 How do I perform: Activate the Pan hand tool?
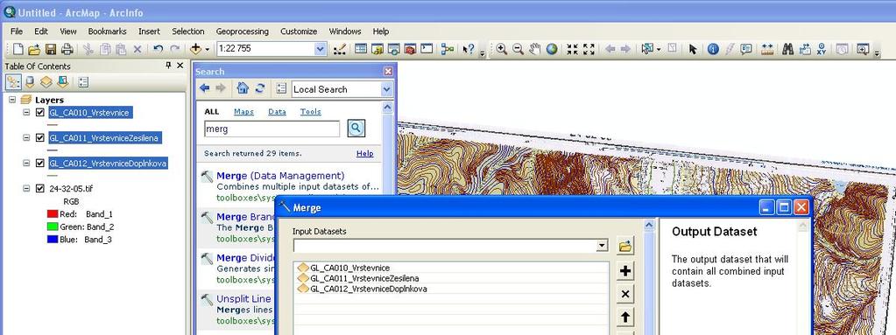pyautogui.click(x=534, y=49)
